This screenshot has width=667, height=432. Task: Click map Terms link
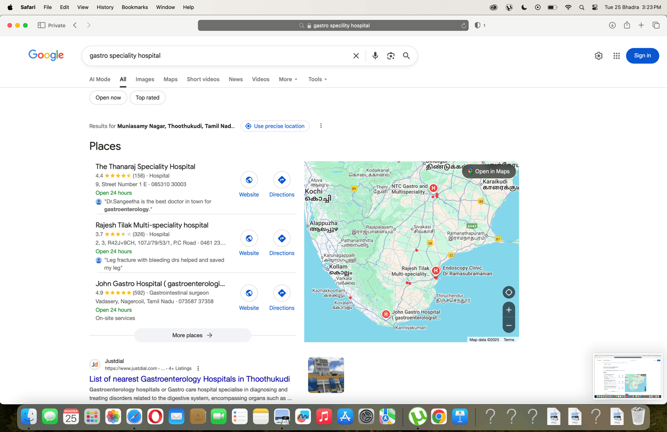pyautogui.click(x=509, y=339)
